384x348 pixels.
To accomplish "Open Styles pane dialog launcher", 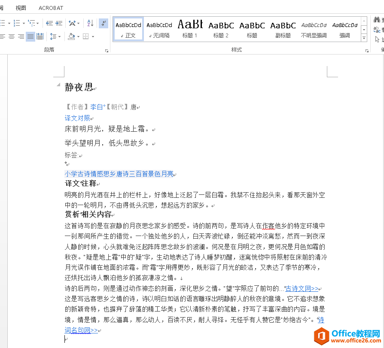I will pos(367,51).
